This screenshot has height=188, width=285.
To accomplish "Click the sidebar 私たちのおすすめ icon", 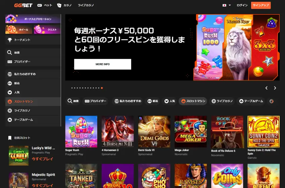I will tap(10, 74).
